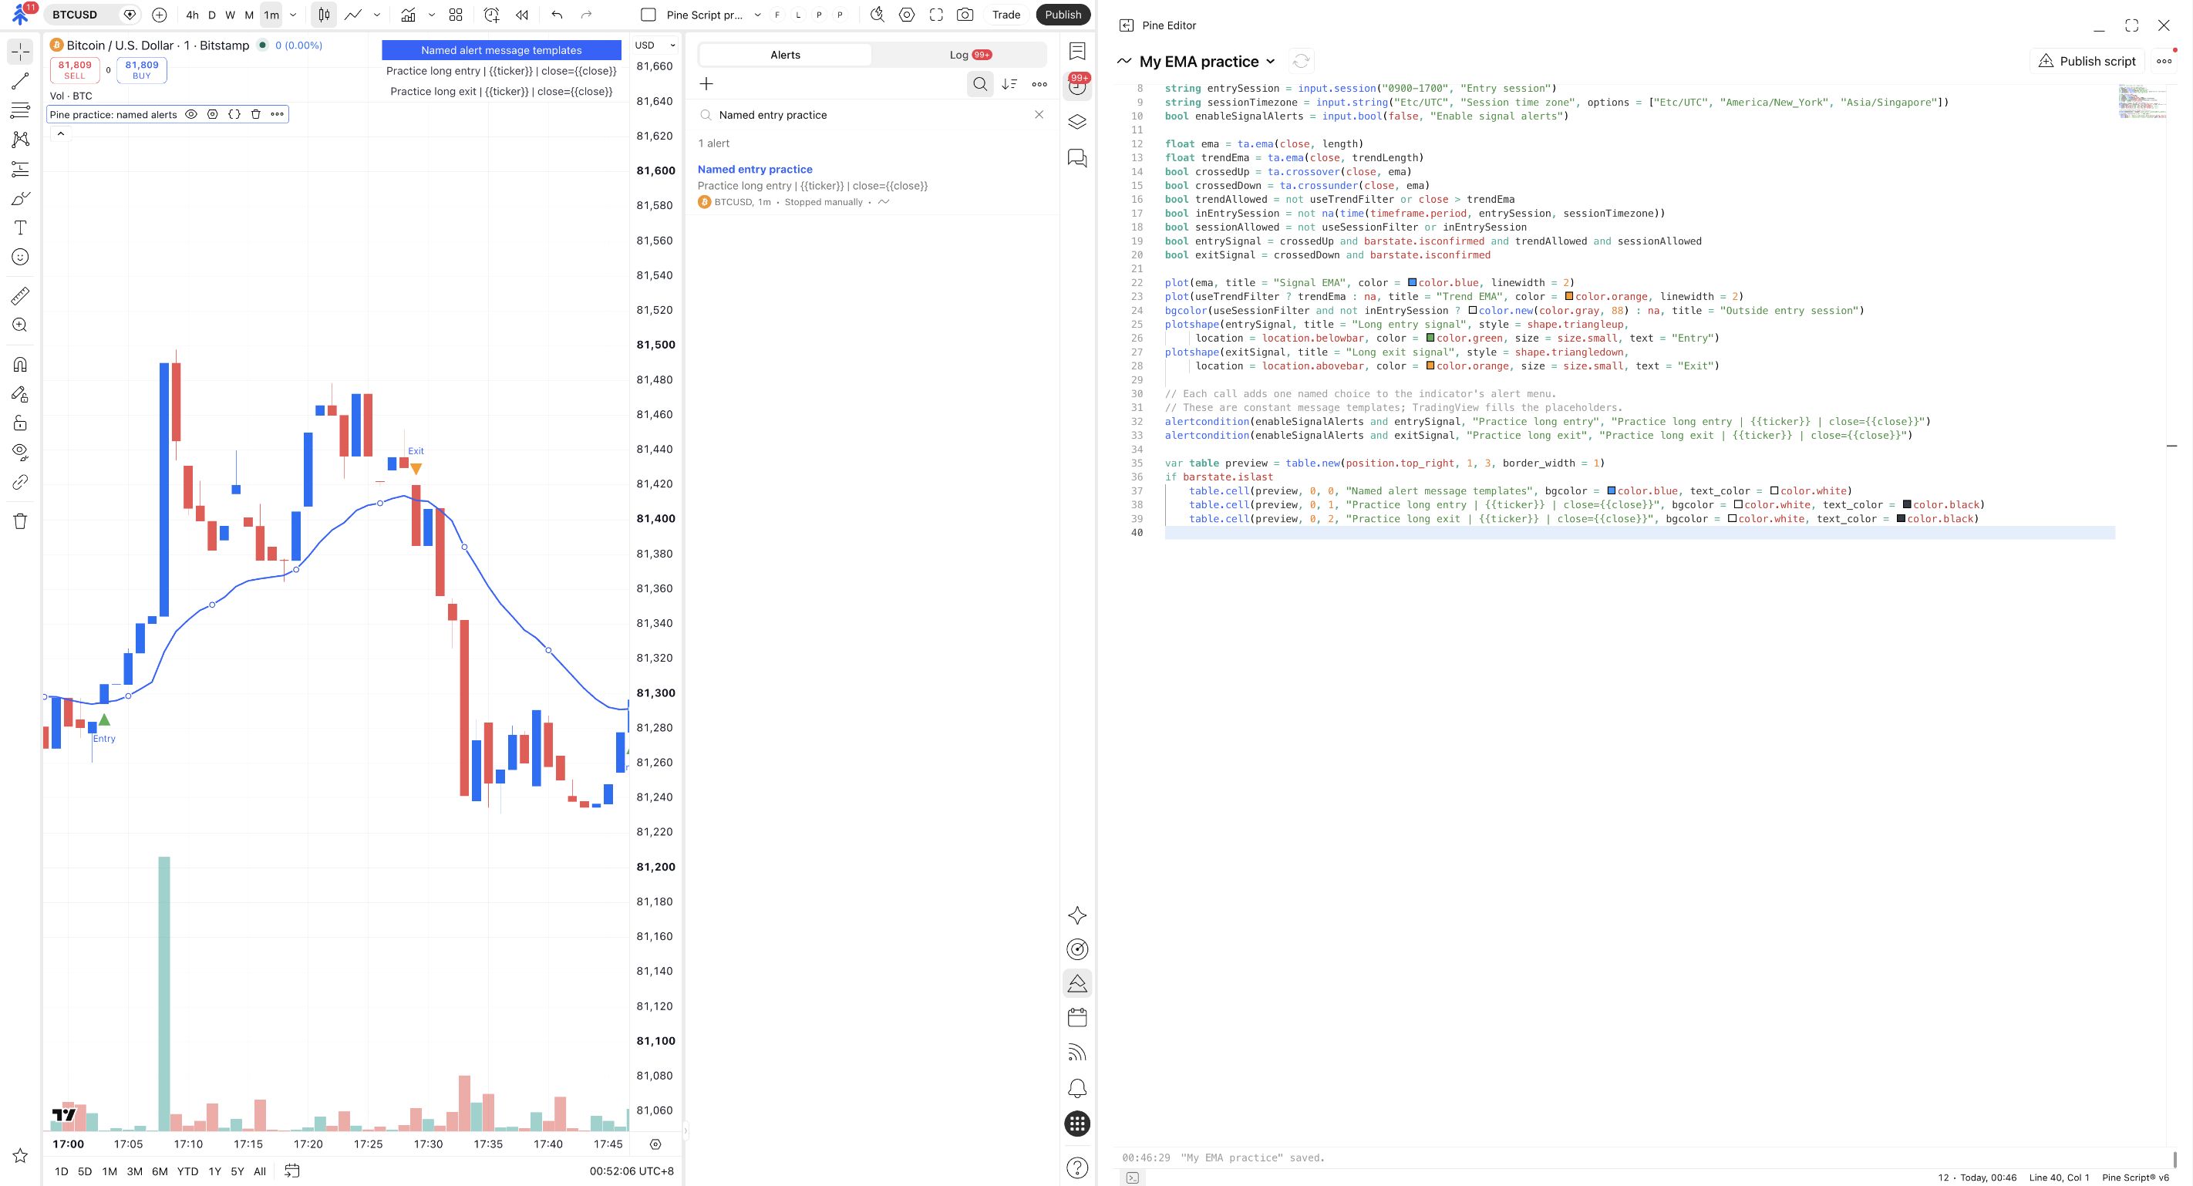This screenshot has height=1186, width=2193.
Task: Sort the alerts list
Action: [x=1009, y=83]
